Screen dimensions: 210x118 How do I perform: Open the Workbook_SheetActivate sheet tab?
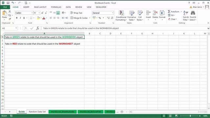[62, 112]
